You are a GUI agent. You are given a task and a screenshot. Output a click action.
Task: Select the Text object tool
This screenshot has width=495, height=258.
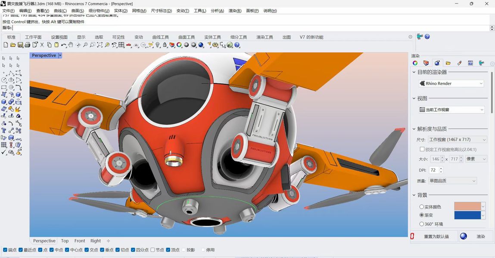pos(4,131)
